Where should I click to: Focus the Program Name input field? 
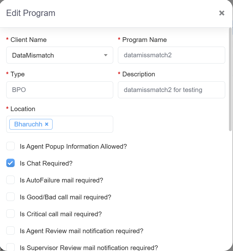(171, 55)
